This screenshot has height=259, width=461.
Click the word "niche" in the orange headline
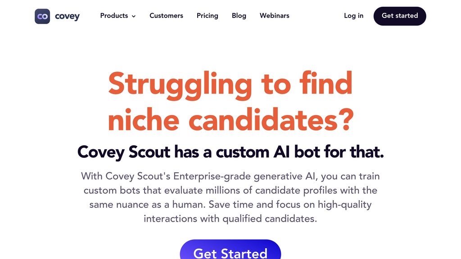(143, 120)
